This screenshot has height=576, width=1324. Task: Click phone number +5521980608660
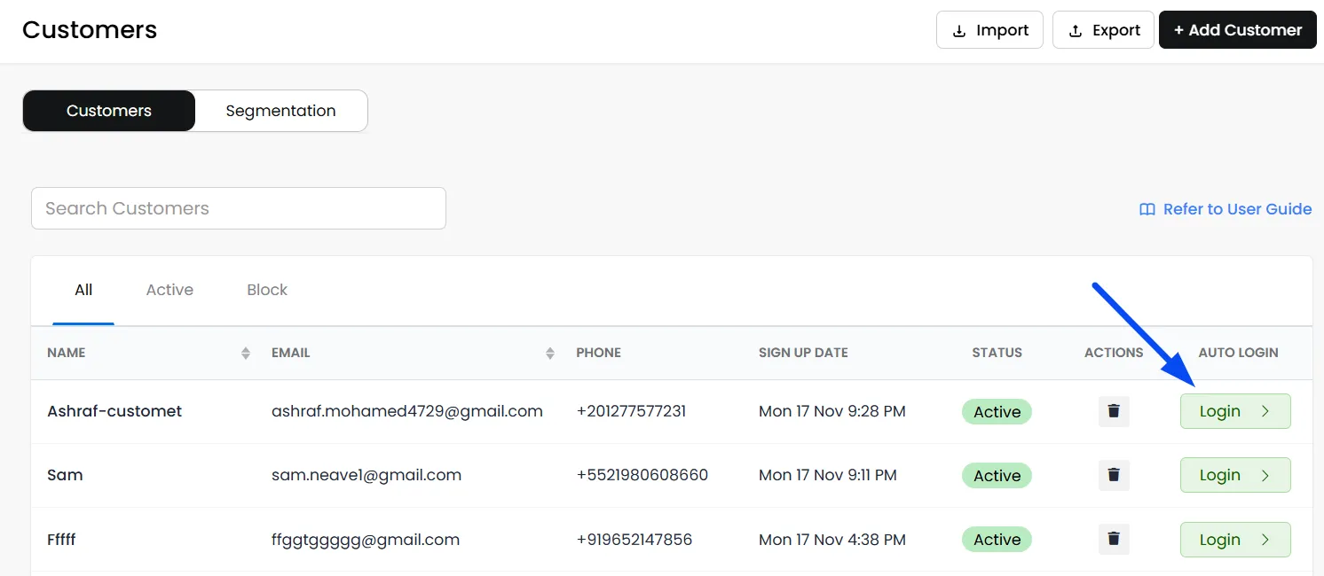pos(642,475)
